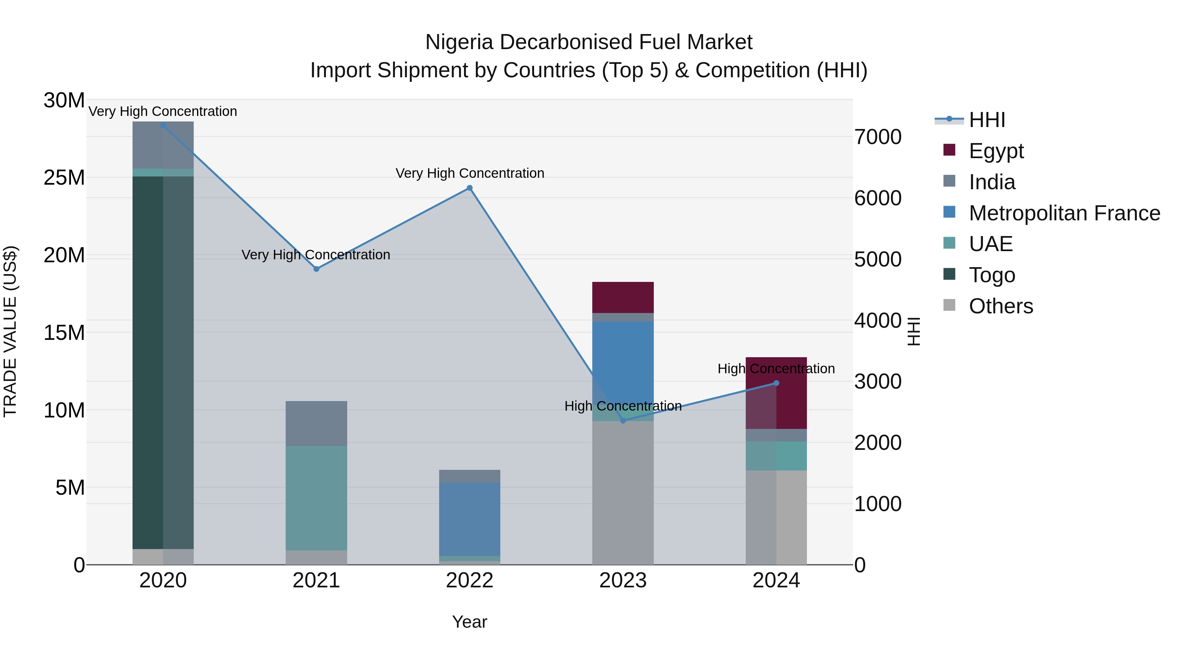
Task: Click the Togo dark green legend swatch
Action: 949,274
